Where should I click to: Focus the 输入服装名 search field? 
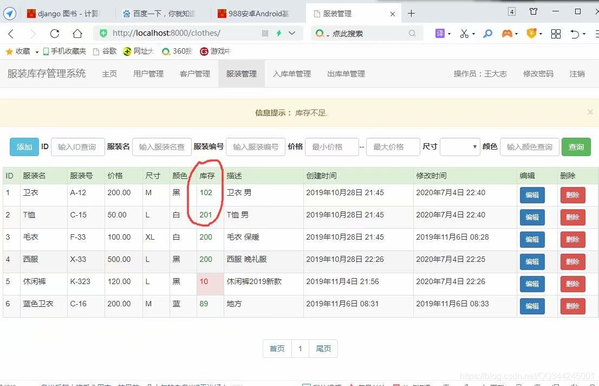coord(161,147)
